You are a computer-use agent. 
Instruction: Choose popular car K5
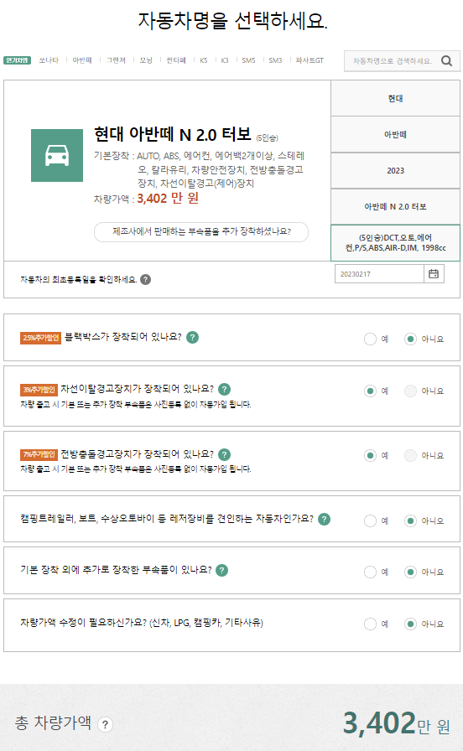pyautogui.click(x=204, y=60)
